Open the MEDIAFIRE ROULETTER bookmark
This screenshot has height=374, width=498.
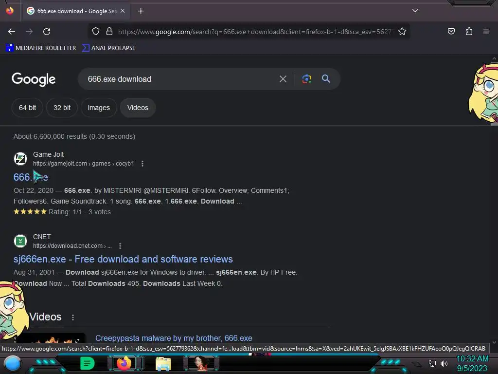[x=41, y=48]
